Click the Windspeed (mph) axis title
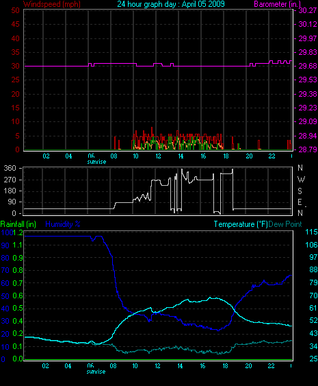 coord(52,4)
